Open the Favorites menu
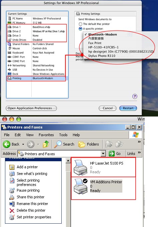Image resolution: width=158 pixels, height=227 pixels. [46, 135]
